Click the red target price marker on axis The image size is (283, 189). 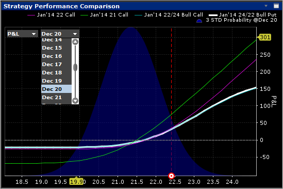171,176
